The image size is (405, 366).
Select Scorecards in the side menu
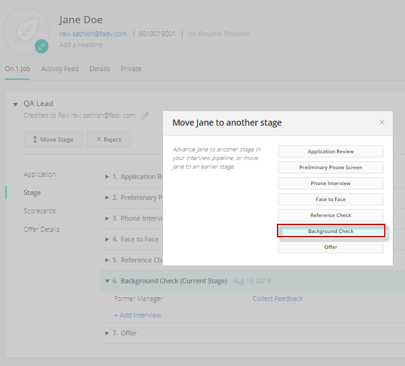coord(40,211)
